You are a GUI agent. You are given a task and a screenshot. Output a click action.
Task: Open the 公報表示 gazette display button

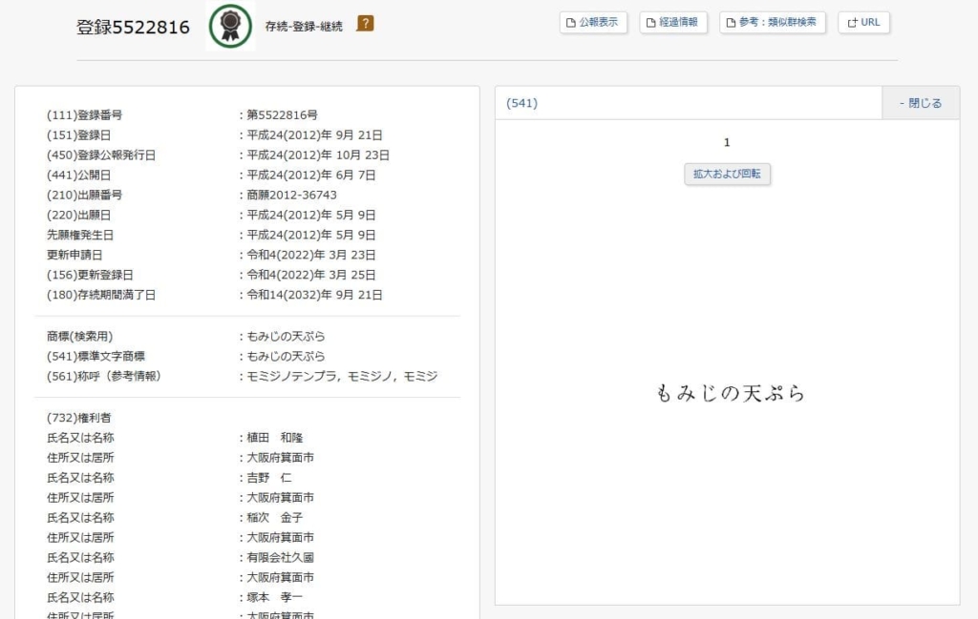[593, 22]
